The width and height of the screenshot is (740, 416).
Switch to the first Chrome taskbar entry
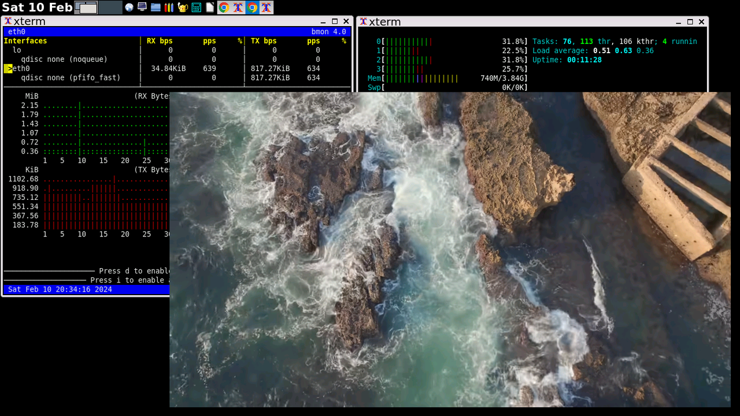pyautogui.click(x=224, y=8)
